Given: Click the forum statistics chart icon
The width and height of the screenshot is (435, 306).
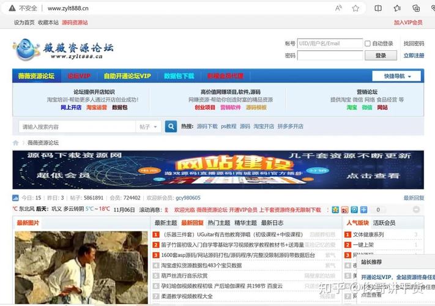Looking at the screenshot, I should (x=15, y=198).
